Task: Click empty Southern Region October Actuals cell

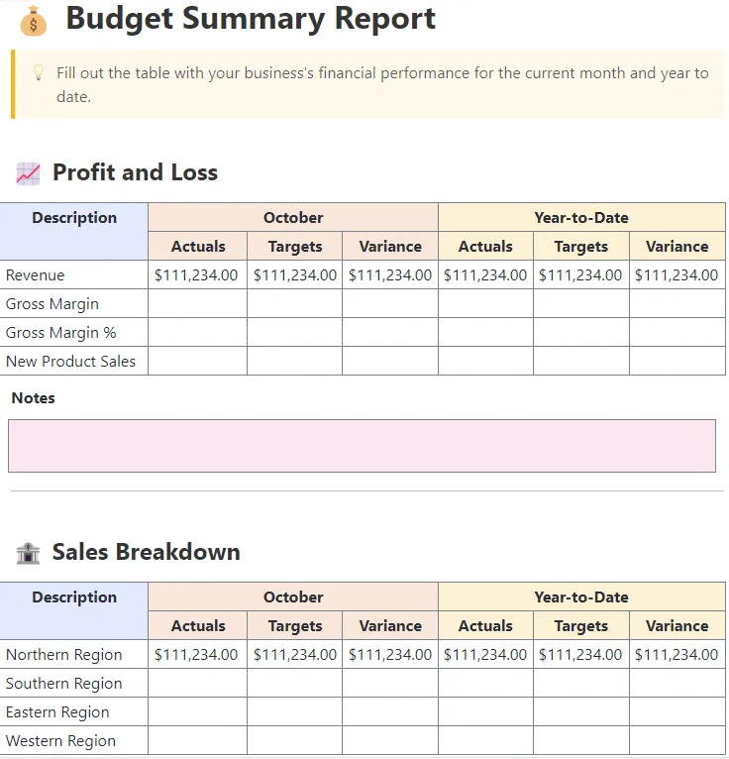Action: (197, 683)
